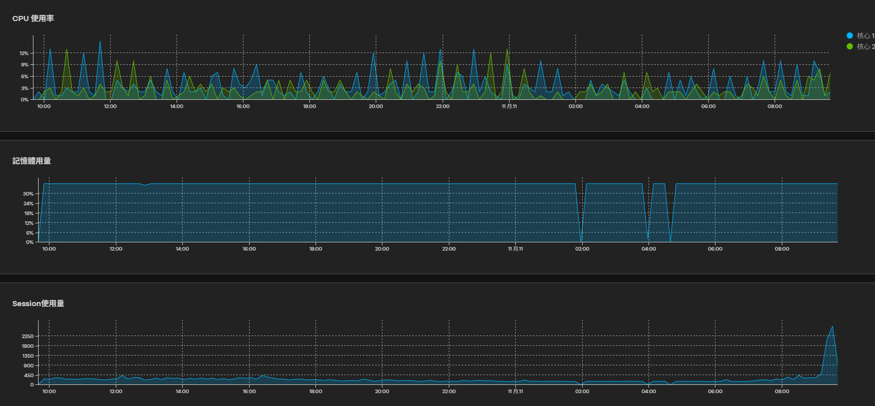The width and height of the screenshot is (875, 406).
Task: Select the CPU 使用率 chart title
Action: click(x=33, y=18)
